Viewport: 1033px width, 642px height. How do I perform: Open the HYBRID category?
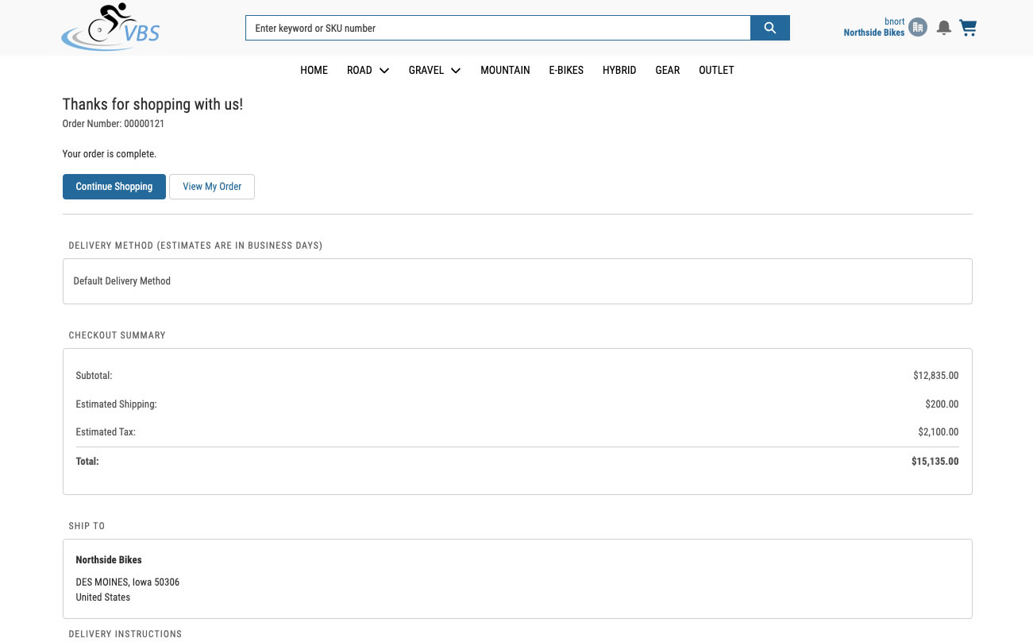click(619, 70)
